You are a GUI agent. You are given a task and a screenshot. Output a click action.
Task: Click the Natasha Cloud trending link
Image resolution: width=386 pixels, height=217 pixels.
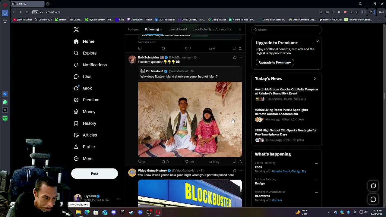click(x=281, y=171)
